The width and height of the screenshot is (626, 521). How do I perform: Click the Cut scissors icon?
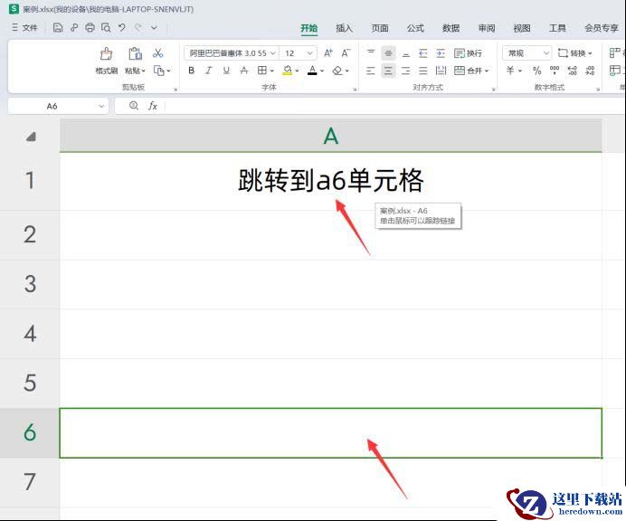(x=158, y=53)
